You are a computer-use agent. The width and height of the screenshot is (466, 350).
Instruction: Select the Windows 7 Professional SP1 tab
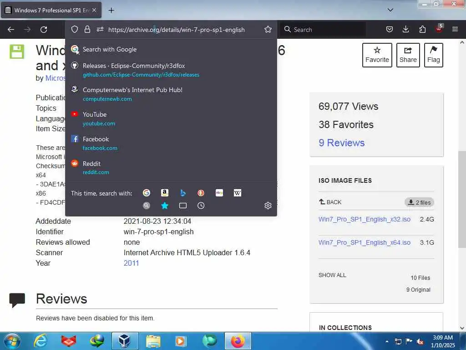click(x=51, y=10)
